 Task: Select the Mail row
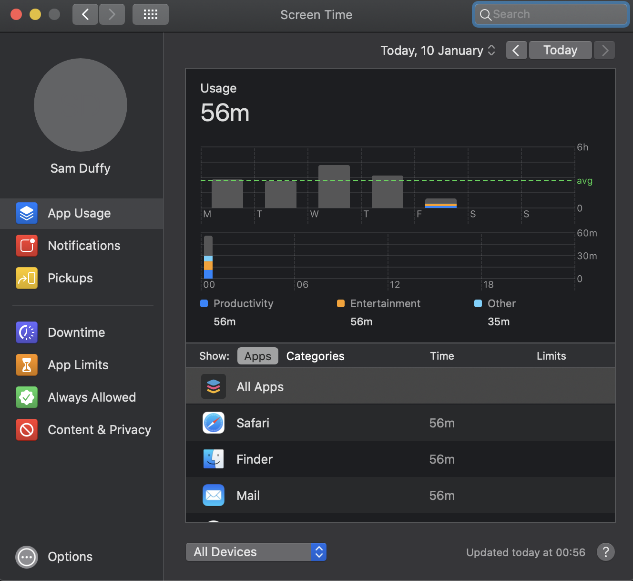(400, 496)
